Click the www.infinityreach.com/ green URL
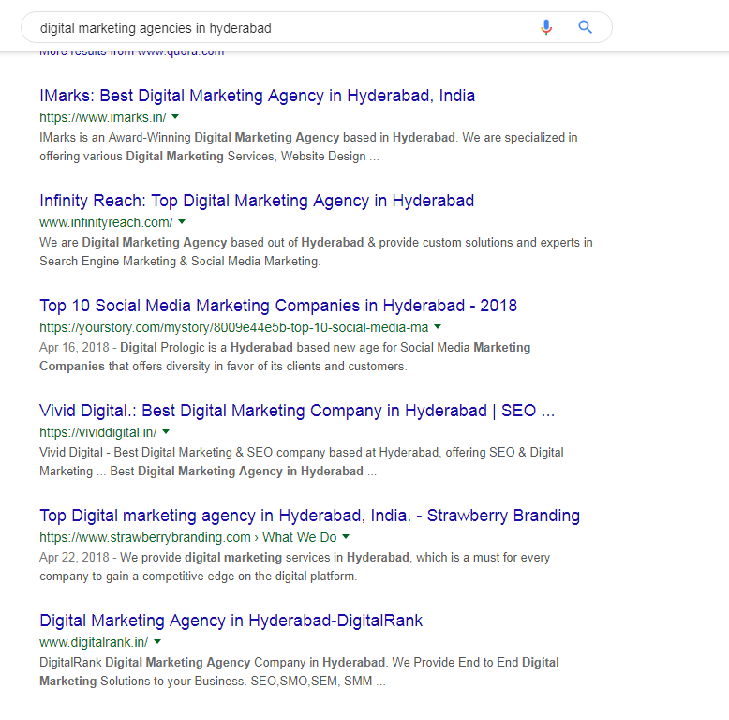The image size is (729, 720). click(106, 222)
